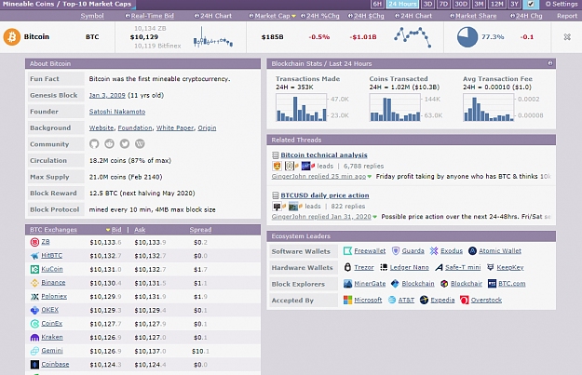582x375 pixels.
Task: Click the Overstock logo icon
Action: (x=465, y=300)
